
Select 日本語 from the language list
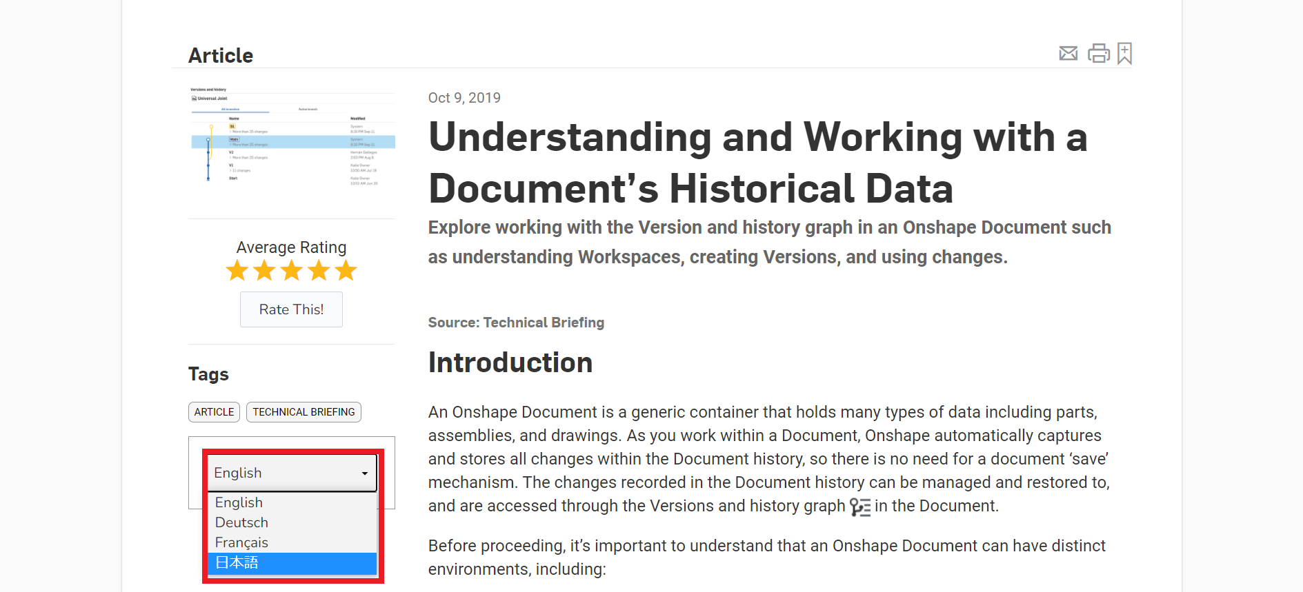point(292,563)
